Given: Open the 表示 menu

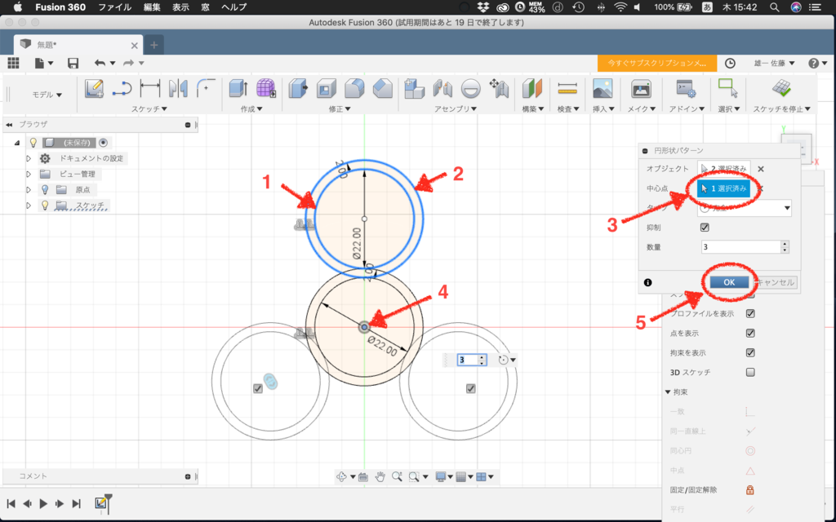Looking at the screenshot, I should (180, 7).
